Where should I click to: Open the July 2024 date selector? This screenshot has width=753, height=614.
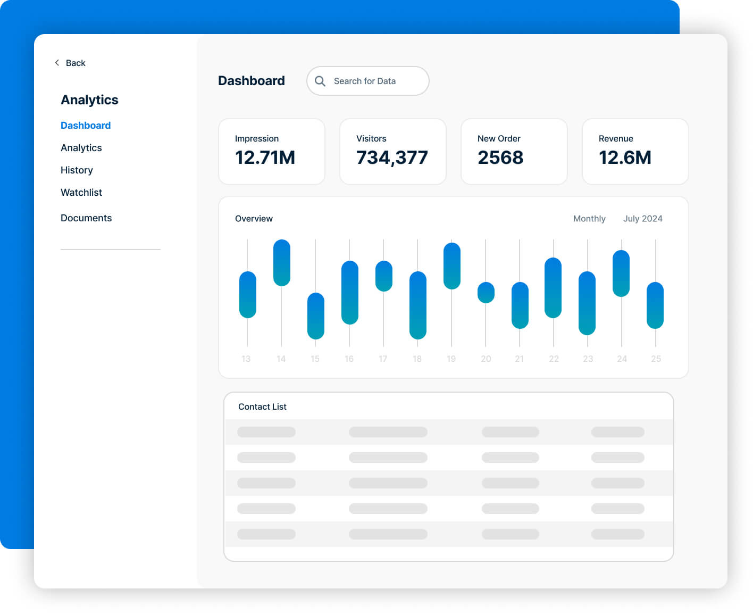[x=642, y=219]
